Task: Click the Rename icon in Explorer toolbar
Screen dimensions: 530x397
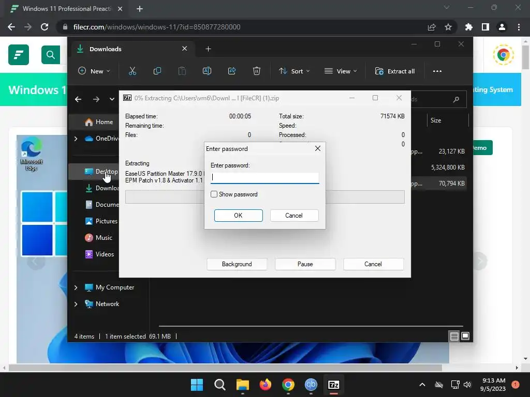Action: (207, 71)
